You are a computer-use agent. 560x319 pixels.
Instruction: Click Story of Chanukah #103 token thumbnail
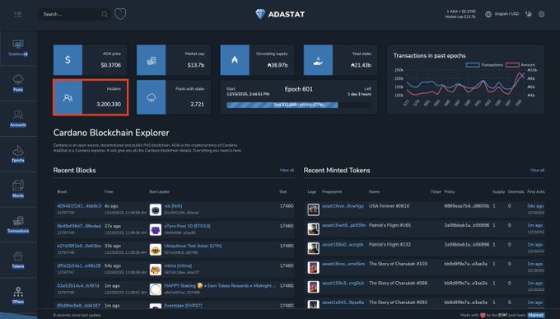(x=313, y=268)
